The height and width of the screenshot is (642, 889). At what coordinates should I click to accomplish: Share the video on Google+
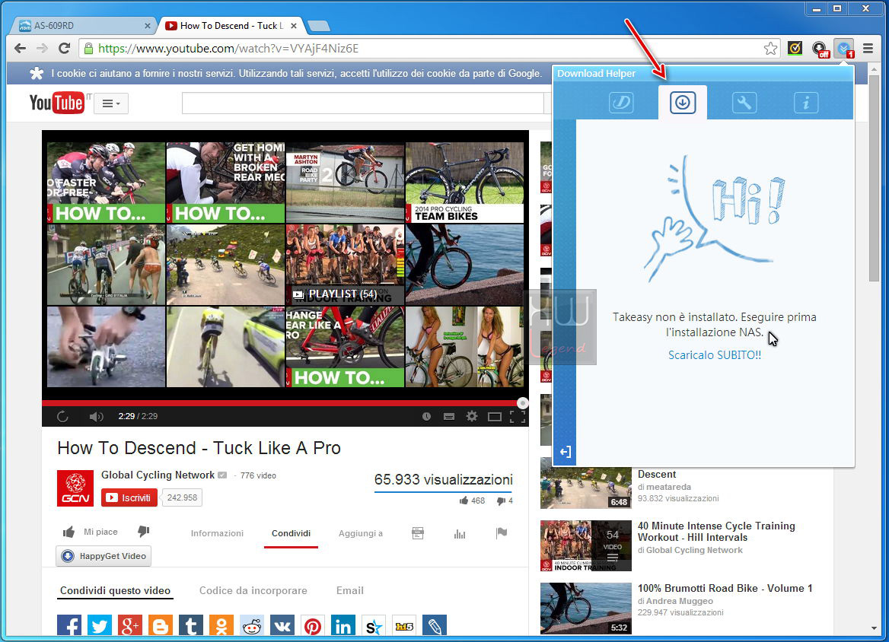pyautogui.click(x=130, y=626)
